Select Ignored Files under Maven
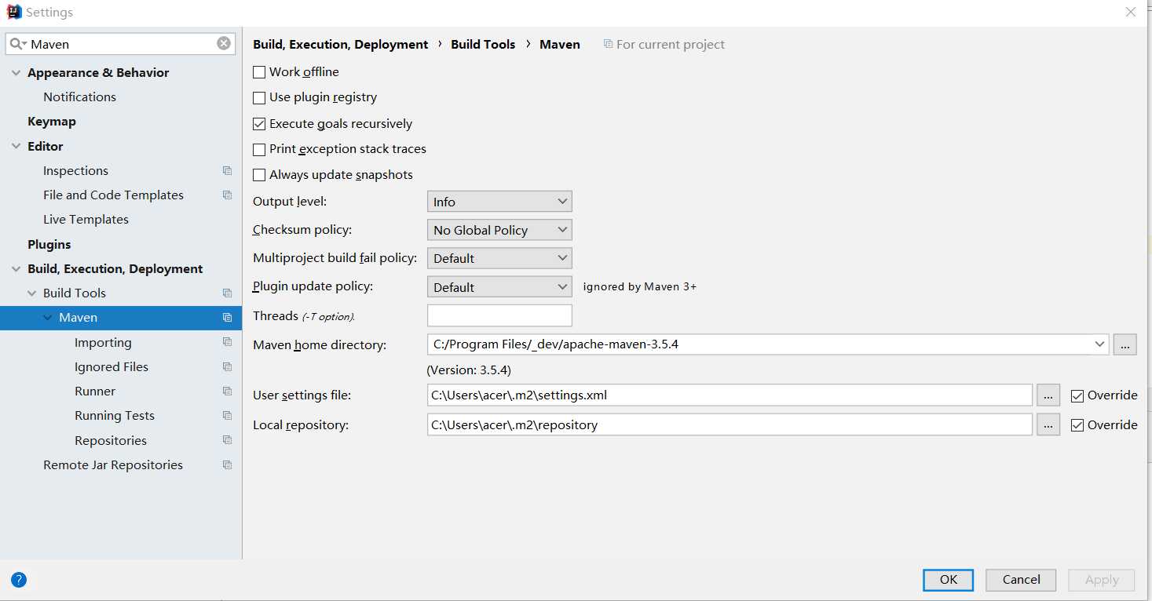This screenshot has height=601, width=1152. (x=112, y=367)
